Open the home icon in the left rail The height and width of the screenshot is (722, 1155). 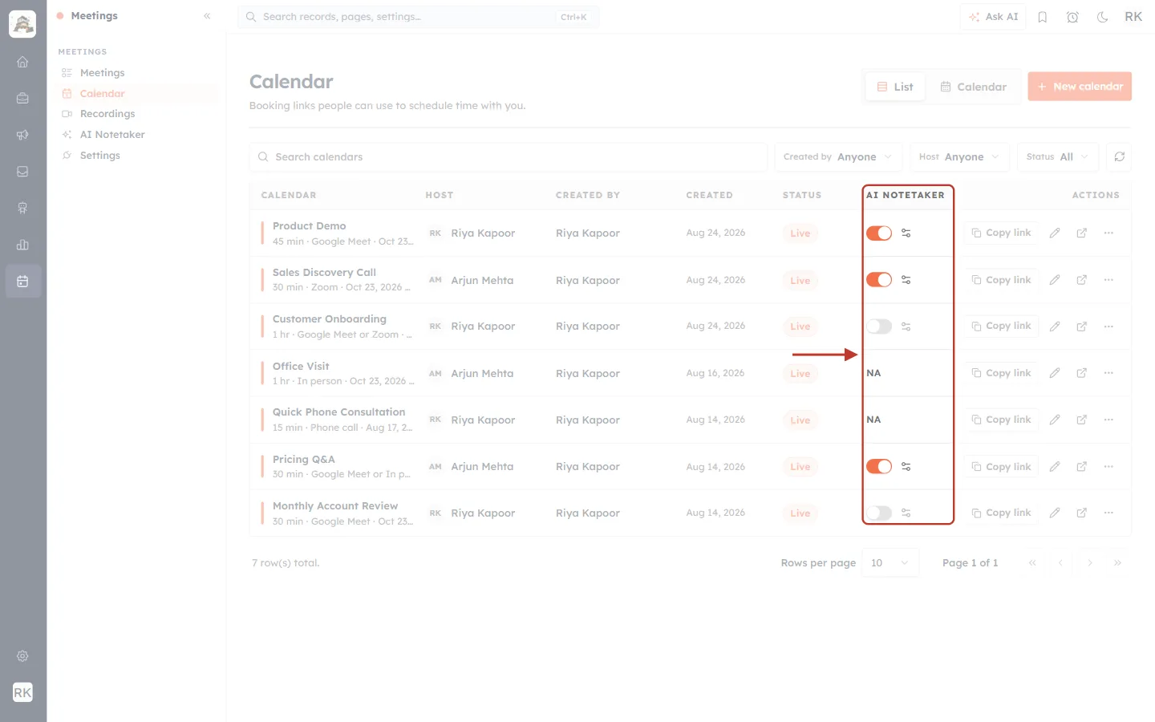pos(22,62)
